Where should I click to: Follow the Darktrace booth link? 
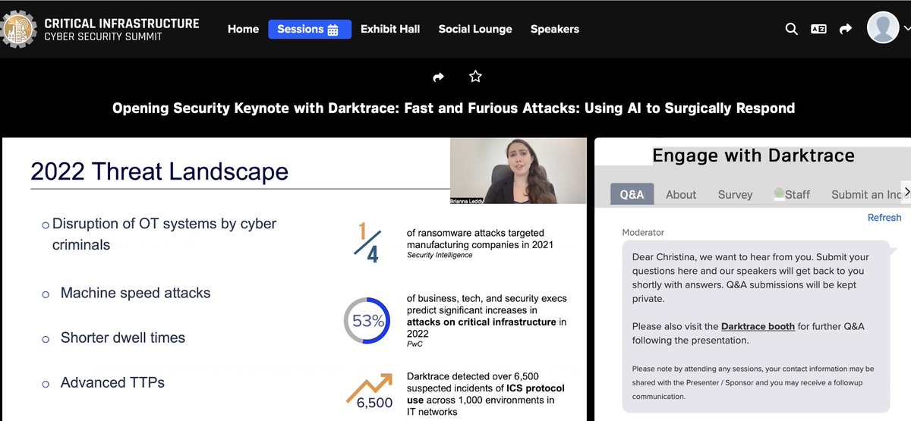(x=758, y=326)
